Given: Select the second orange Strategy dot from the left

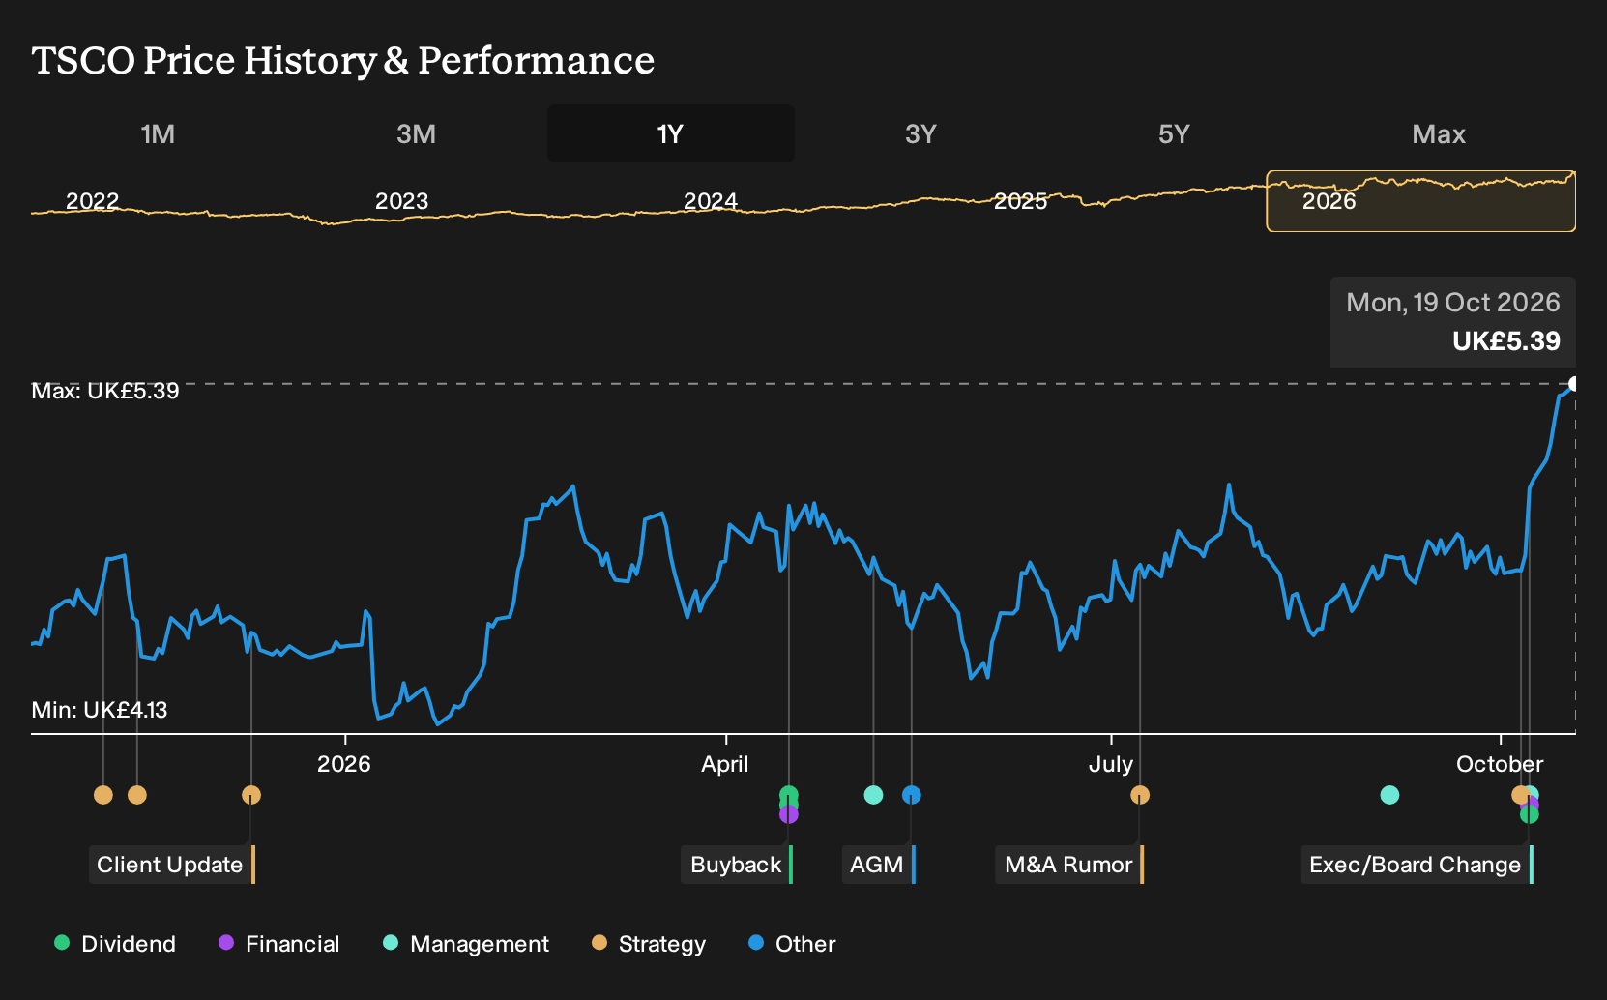Looking at the screenshot, I should (x=137, y=795).
